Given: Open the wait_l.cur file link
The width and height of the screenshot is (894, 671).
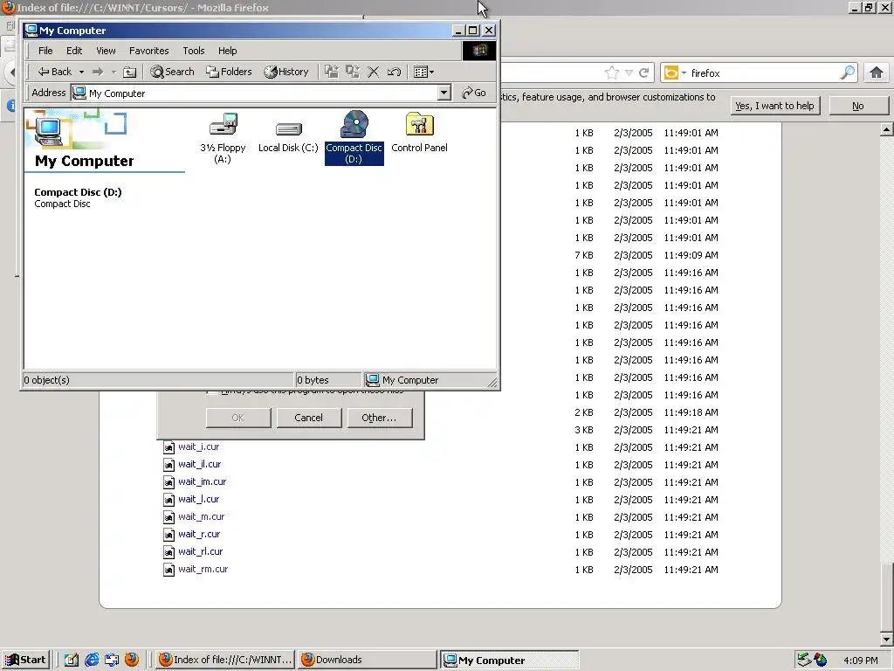Looking at the screenshot, I should (198, 499).
